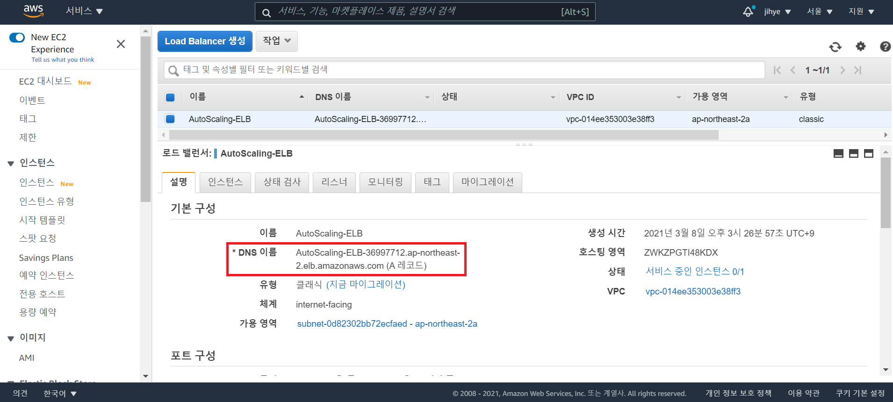This screenshot has width=893, height=402.
Task: Minimize the details pane layout icon
Action: click(838, 154)
